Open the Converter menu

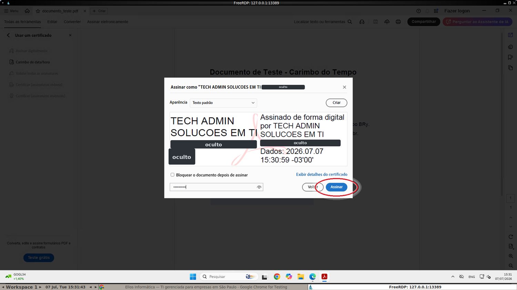72,22
